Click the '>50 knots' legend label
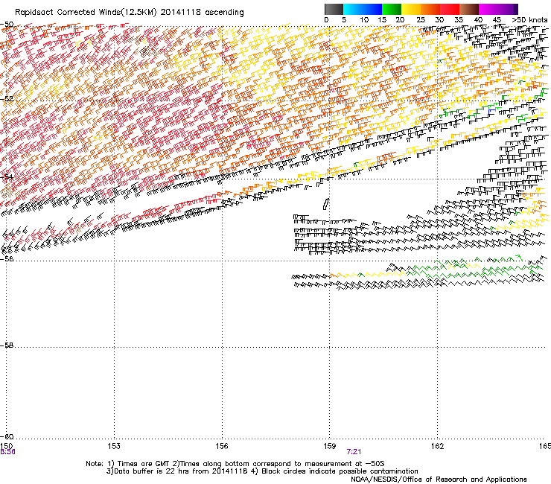The image size is (551, 484). 529,20
